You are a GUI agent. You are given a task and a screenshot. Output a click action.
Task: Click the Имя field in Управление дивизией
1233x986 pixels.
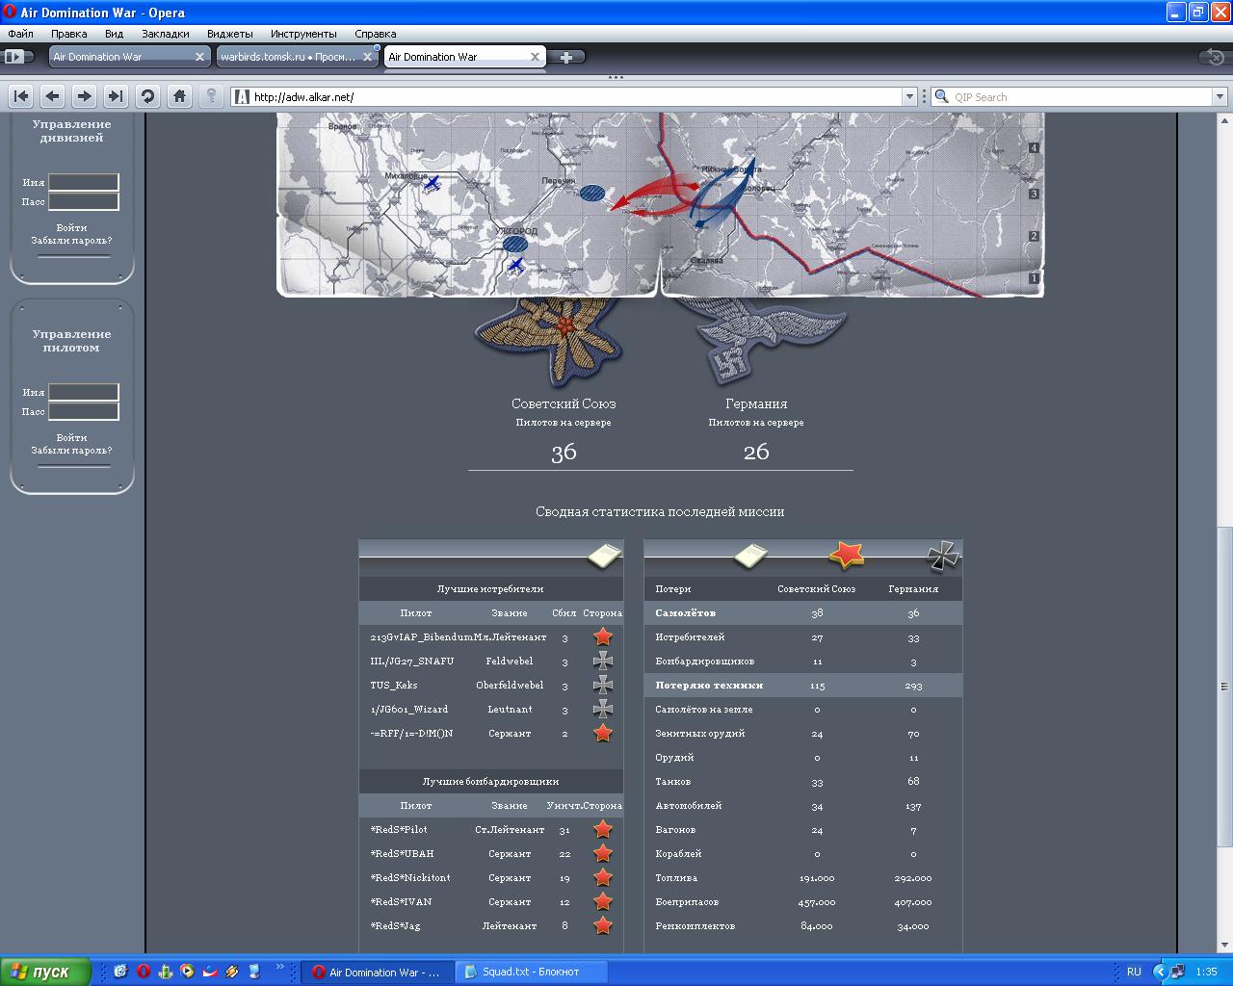[84, 182]
